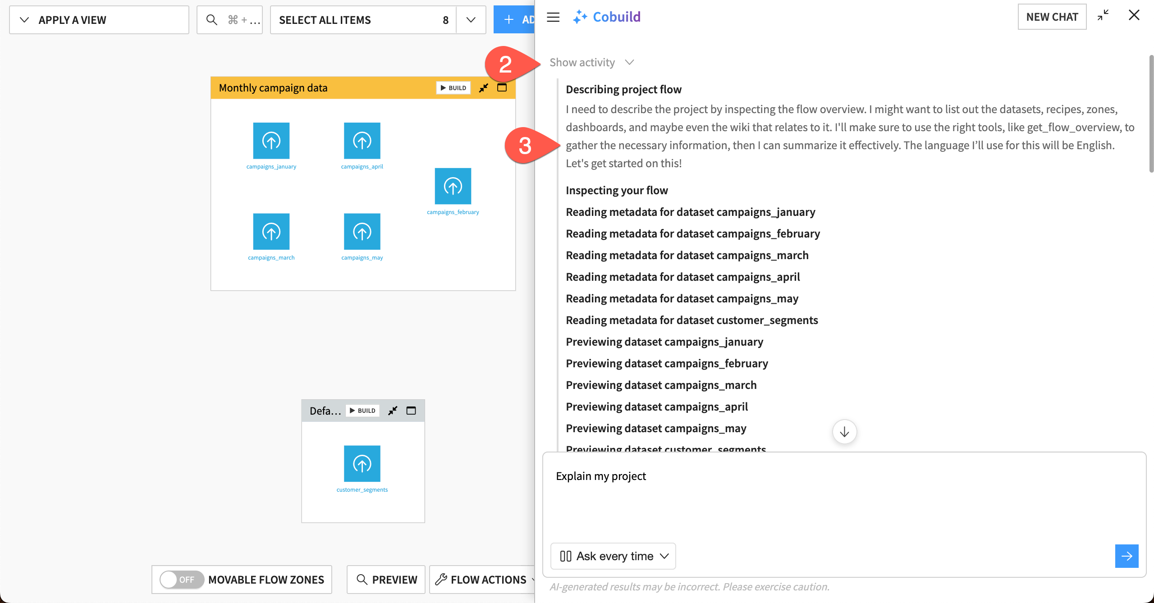Click the chat panel vertical scrollbar
This screenshot has width=1154, height=603.
coord(1151,114)
